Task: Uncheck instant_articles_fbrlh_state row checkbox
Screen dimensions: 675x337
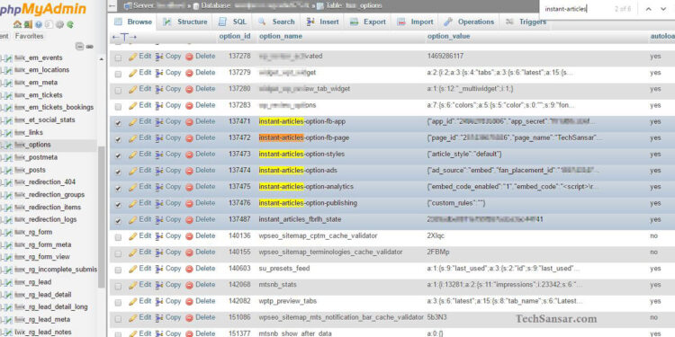Action: (118, 221)
